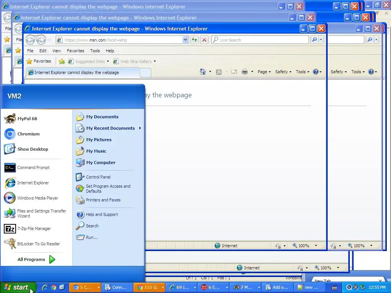The height and width of the screenshot is (293, 391).
Task: Click Add to Favorites Bar star-arrow icon
Action: (x=62, y=61)
